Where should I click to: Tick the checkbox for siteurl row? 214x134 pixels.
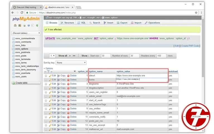tap(46, 76)
